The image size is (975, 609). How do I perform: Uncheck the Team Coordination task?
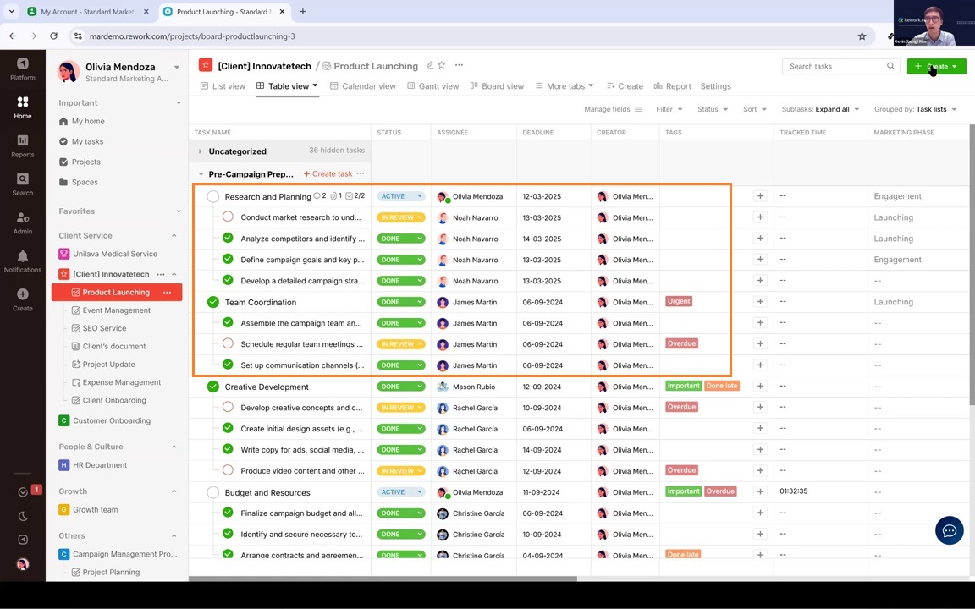(212, 302)
